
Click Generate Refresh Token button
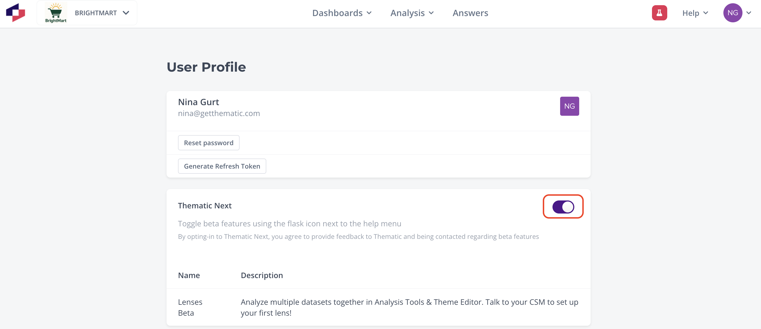222,166
